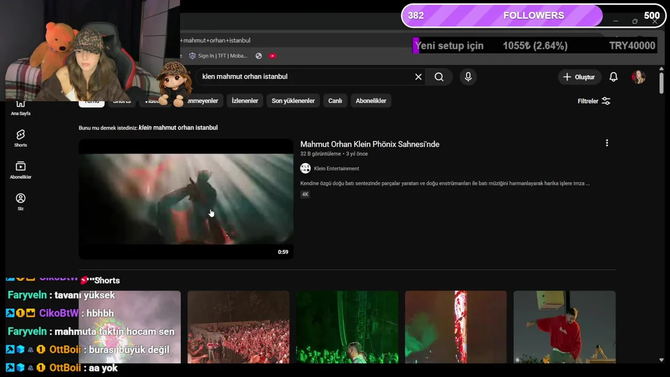This screenshot has width=670, height=377.
Task: Open the Mahmut Orhan Klein Phönix video thumbnail
Action: [186, 199]
